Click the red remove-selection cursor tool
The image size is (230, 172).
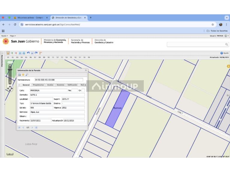point(16,53)
